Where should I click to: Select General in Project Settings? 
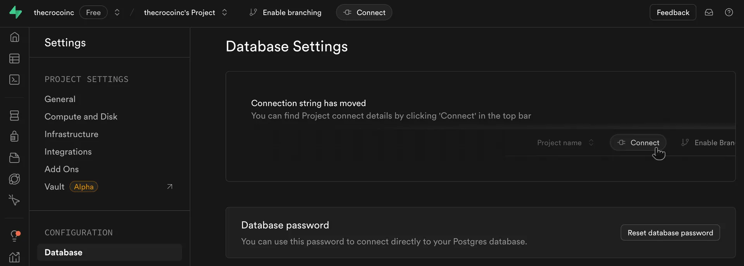(60, 99)
